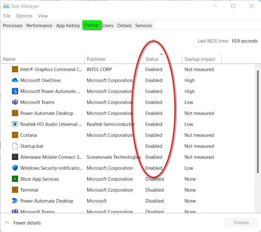Select the Realtek HD Audio icon
The image size is (261, 232).
pos(15,124)
